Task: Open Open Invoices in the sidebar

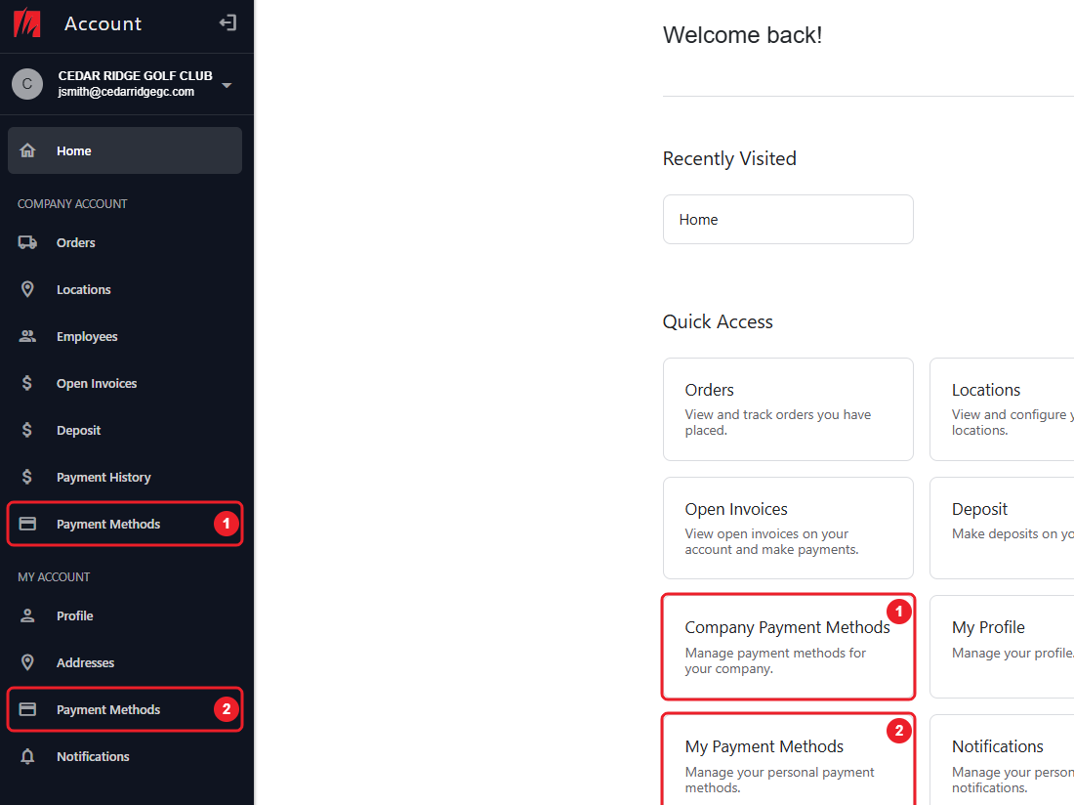Action: [x=125, y=383]
